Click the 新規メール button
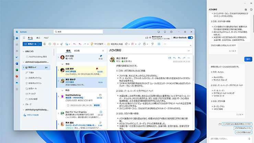The width and height of the screenshot is (254, 143). coord(31,44)
